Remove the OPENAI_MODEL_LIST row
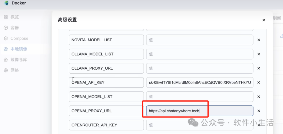This screenshot has height=134, width=283. [x=259, y=97]
